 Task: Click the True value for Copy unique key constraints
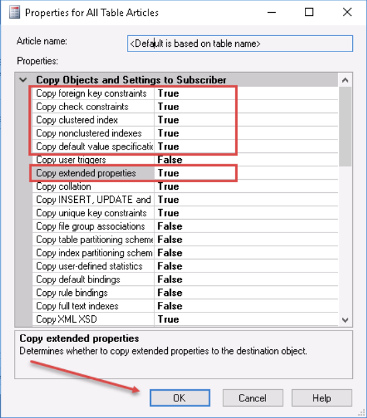(168, 213)
